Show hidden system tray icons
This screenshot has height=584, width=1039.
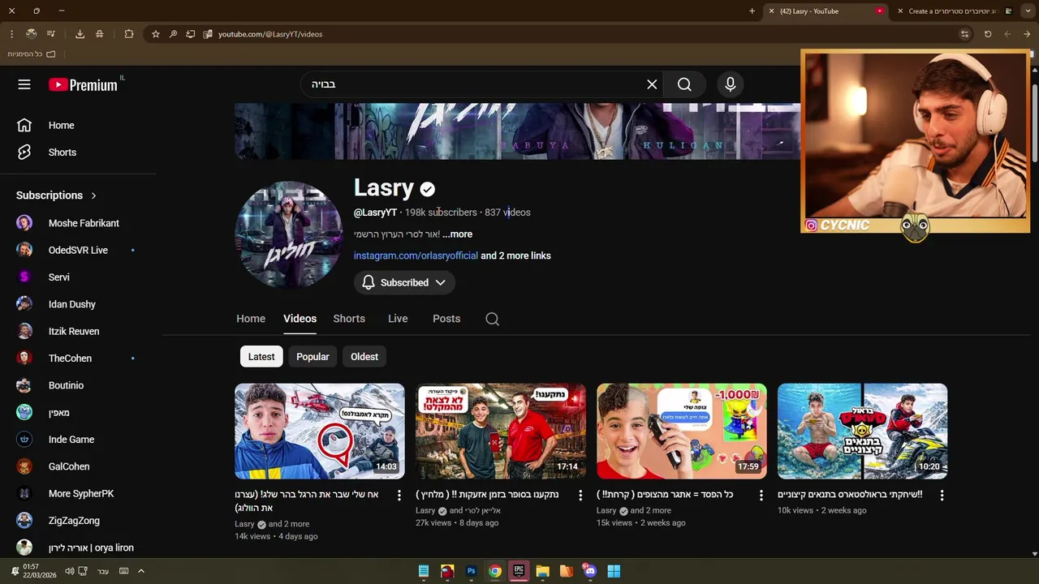point(140,571)
